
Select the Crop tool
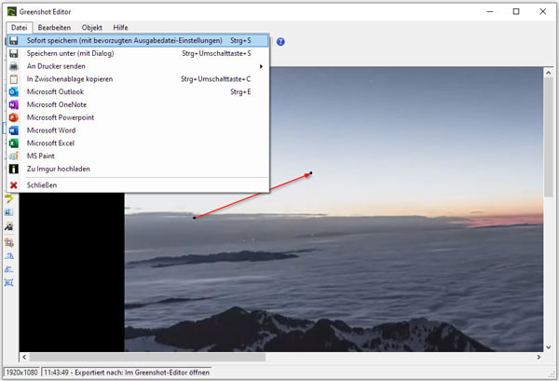pyautogui.click(x=9, y=243)
